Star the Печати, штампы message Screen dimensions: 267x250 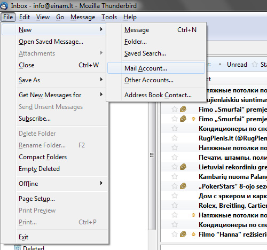tap(175, 157)
